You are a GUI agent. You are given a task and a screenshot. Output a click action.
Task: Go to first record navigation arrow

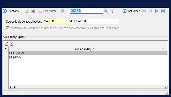click(144, 11)
